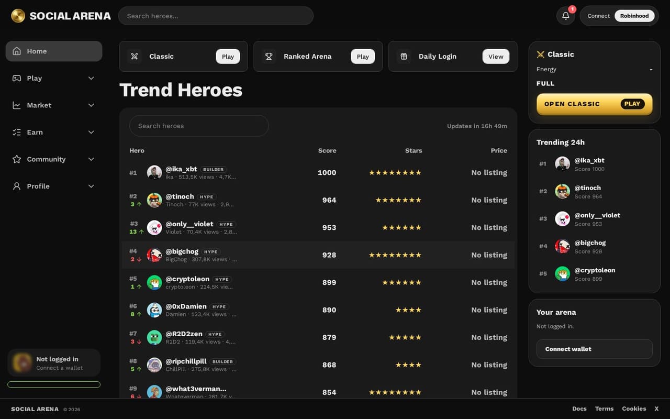Open the Earn menu item
The image size is (670, 419).
point(54,132)
